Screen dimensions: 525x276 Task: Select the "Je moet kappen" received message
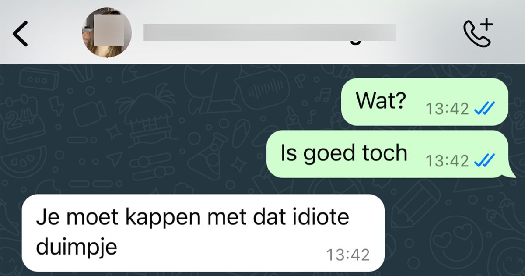pos(203,233)
